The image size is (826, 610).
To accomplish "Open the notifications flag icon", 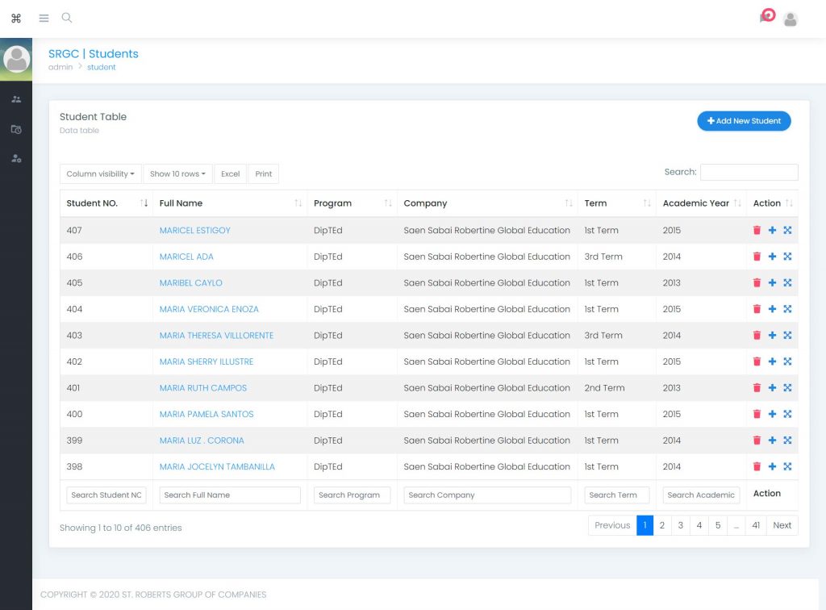I will pos(766,17).
